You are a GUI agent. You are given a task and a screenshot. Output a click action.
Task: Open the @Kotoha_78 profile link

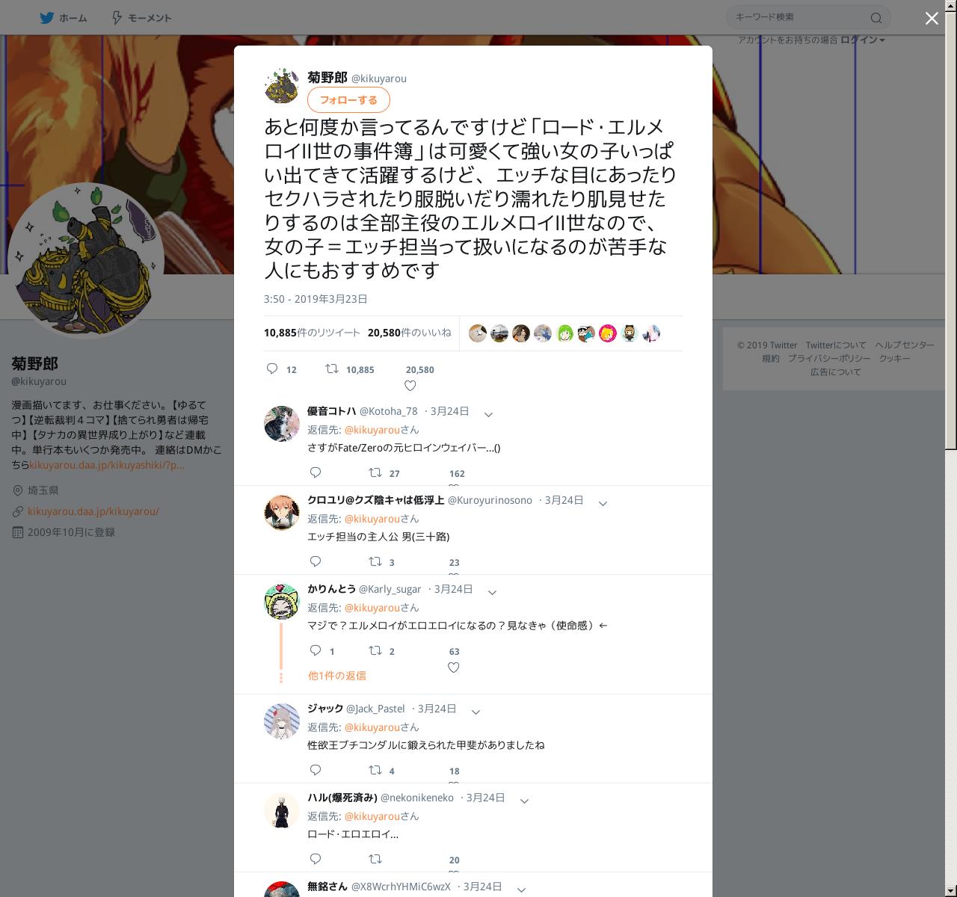(x=389, y=411)
